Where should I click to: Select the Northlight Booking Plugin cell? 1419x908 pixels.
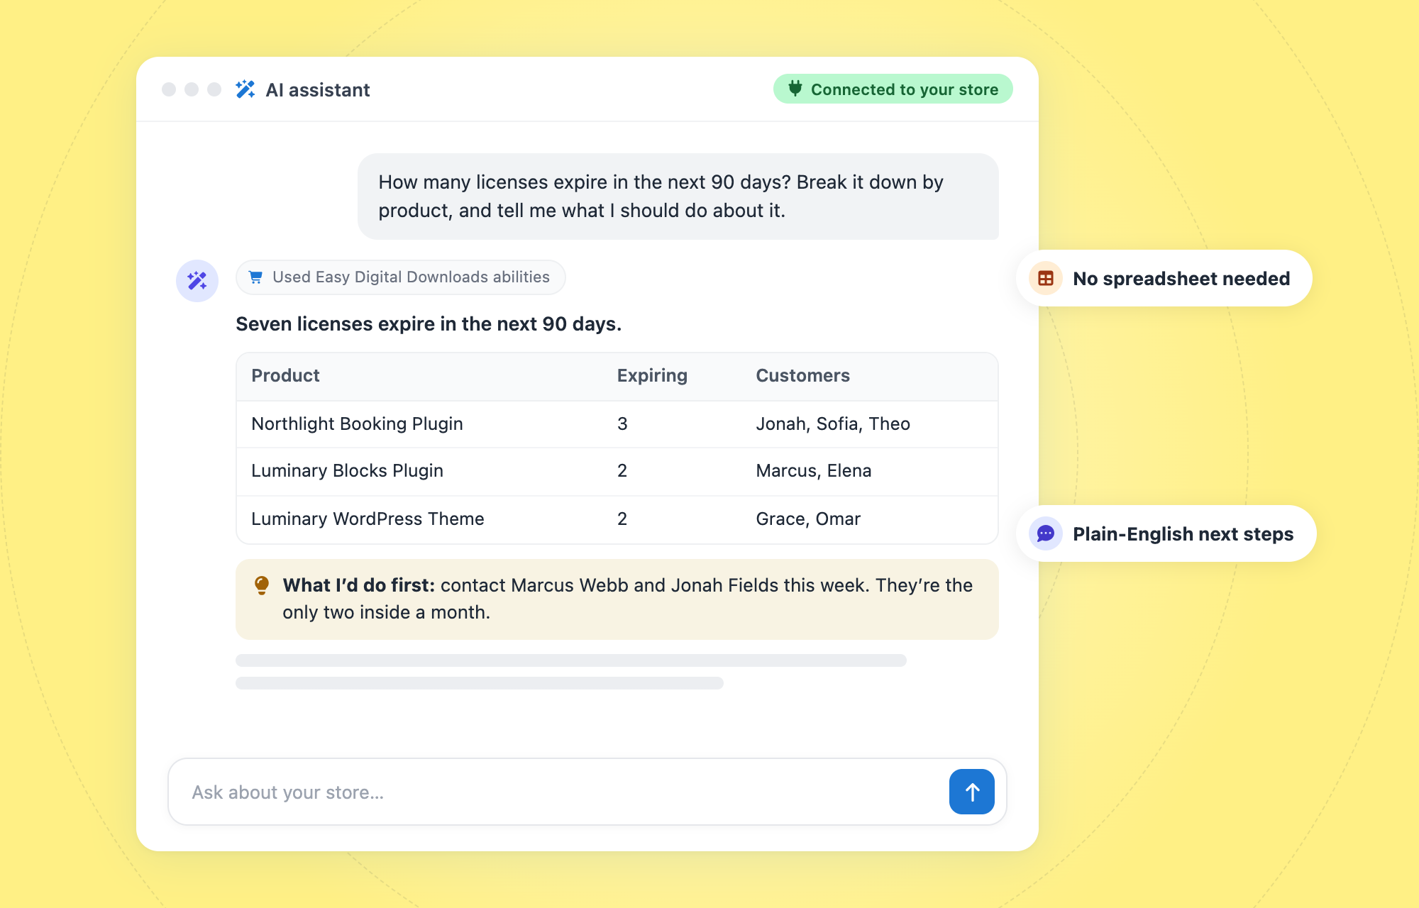click(x=357, y=423)
